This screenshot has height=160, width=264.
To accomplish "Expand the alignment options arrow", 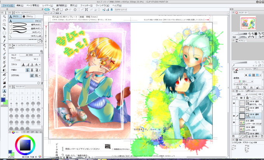I will click(40, 70).
